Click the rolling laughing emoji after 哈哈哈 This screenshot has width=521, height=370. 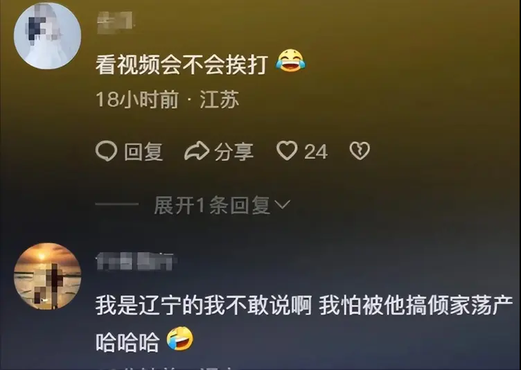click(179, 339)
